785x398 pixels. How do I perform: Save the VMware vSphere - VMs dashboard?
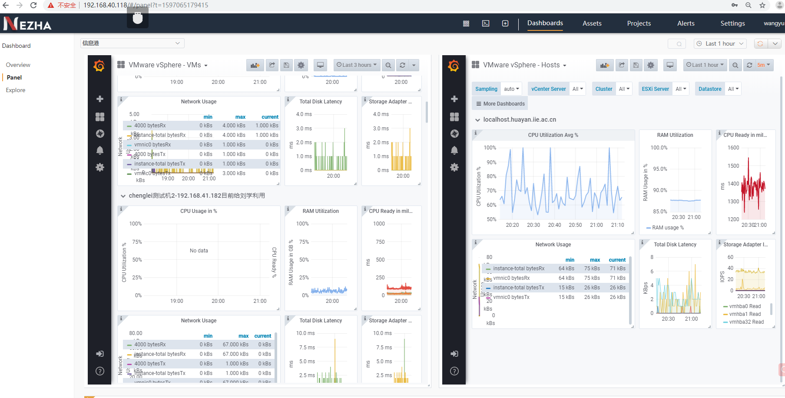[x=286, y=65]
